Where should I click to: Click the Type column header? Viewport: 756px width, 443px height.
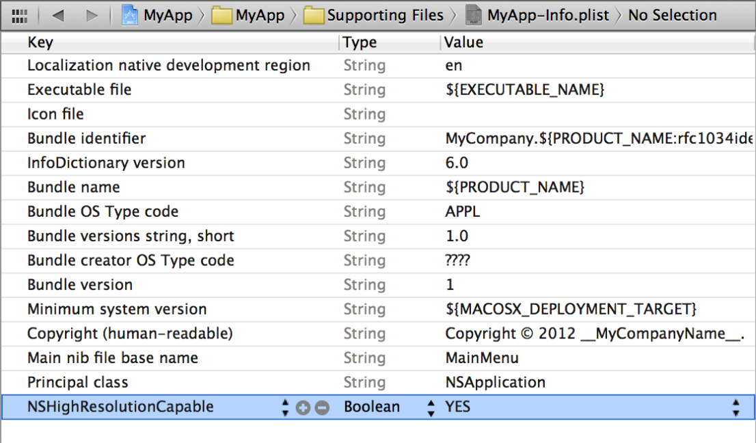coord(360,42)
